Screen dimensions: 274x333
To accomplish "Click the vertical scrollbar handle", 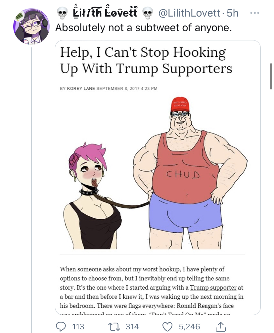I will click(x=271, y=77).
